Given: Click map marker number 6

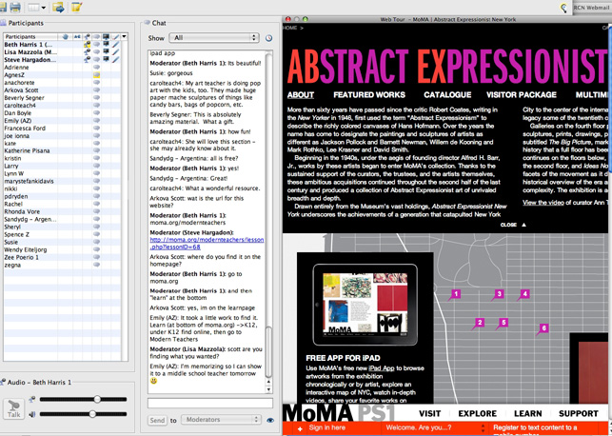Looking at the screenshot, I should [543, 329].
